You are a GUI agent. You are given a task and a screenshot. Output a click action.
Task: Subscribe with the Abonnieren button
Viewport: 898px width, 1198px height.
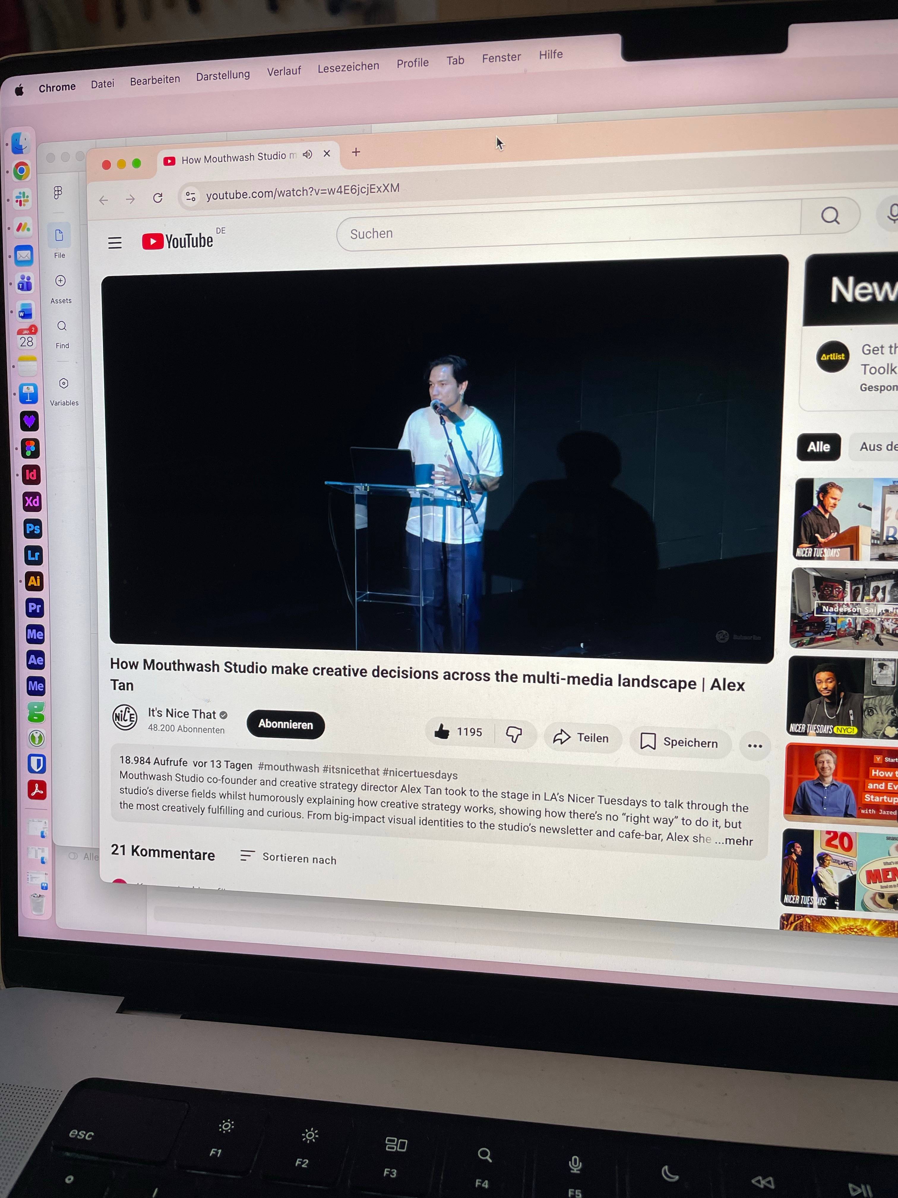285,724
